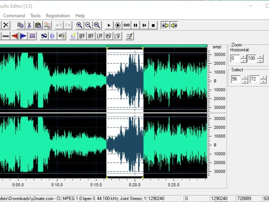This screenshot has width=269, height=202.
Task: Click the Zoom In magnifier icon
Action: pyautogui.click(x=79, y=25)
